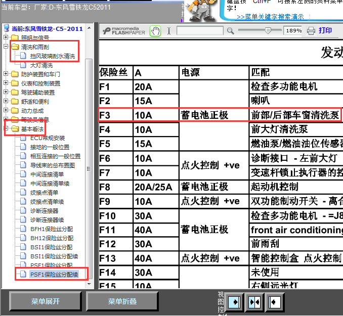Collapse the 清洗和雨刮 tree node

6,47
